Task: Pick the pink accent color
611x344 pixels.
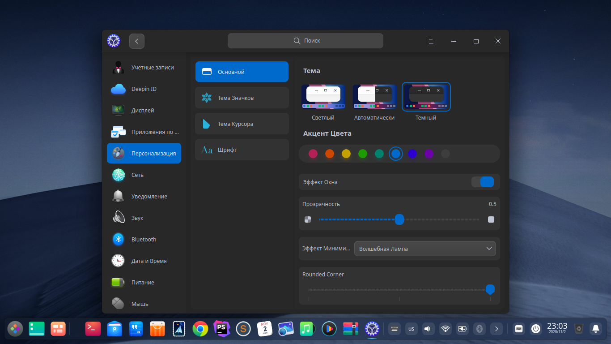Action: (x=313, y=154)
